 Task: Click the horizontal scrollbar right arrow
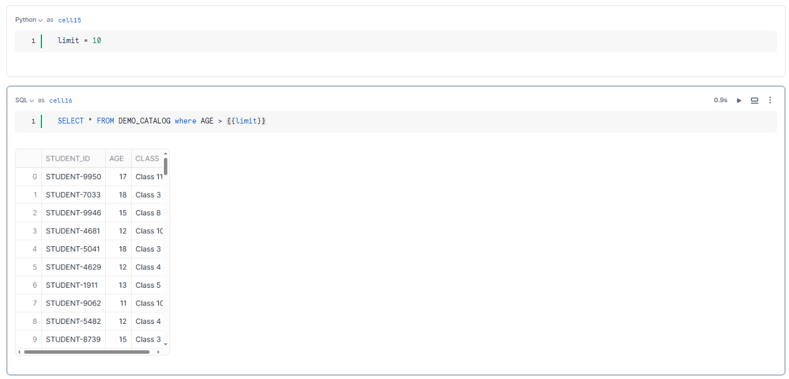coord(159,351)
